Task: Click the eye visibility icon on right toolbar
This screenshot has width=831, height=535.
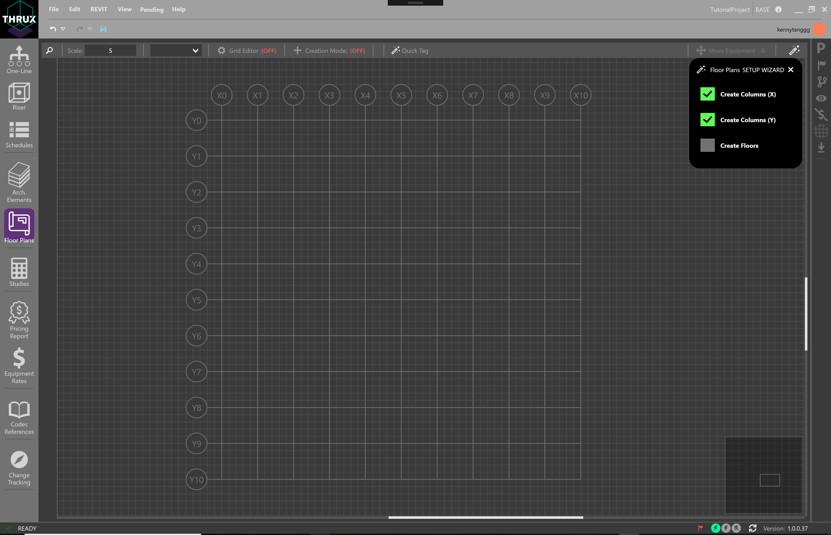Action: (x=822, y=98)
